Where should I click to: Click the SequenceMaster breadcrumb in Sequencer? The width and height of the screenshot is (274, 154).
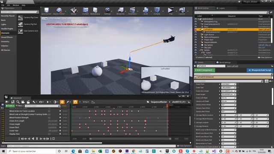(x=159, y=102)
